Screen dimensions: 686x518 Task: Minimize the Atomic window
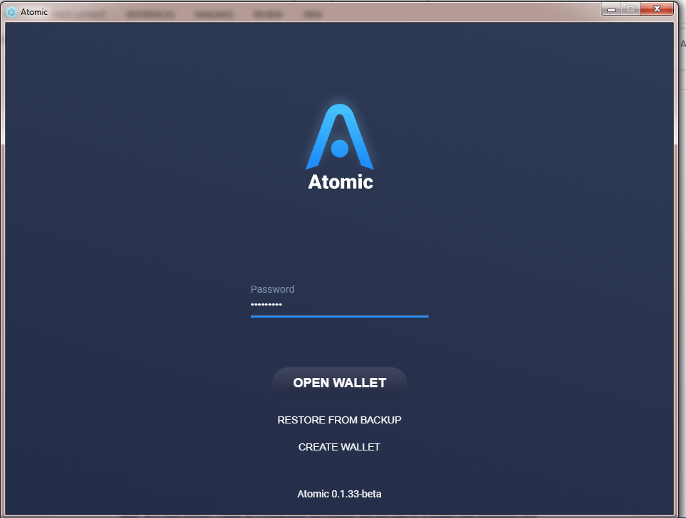(611, 9)
